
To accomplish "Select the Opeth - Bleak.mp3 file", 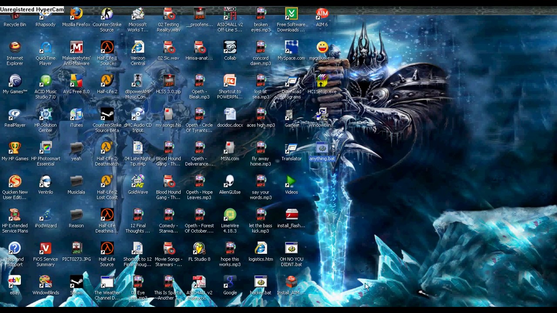I will [x=199, y=87].
